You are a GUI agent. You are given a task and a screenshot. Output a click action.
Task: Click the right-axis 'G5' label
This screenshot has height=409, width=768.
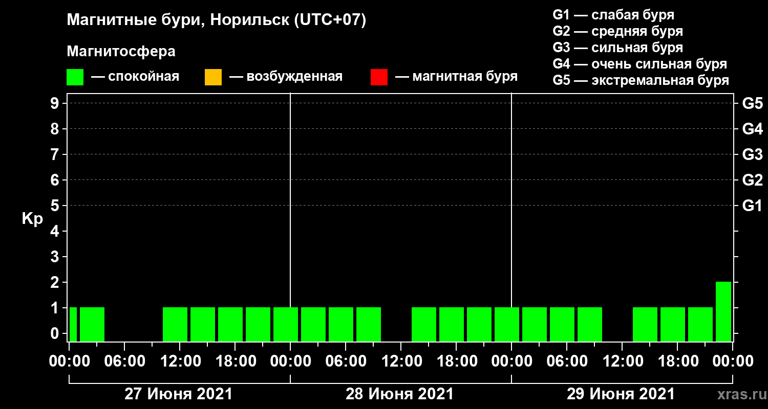point(752,103)
